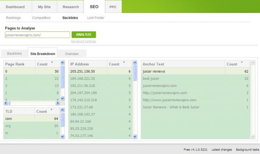Click down arrow in Anchor Text table scrollbar
The height and width of the screenshot is (154, 260).
coord(253,137)
